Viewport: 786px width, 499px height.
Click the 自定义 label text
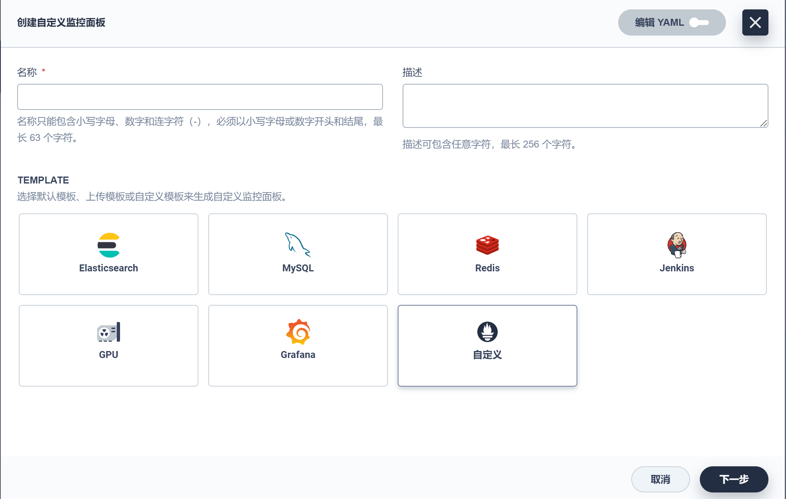pyautogui.click(x=488, y=355)
